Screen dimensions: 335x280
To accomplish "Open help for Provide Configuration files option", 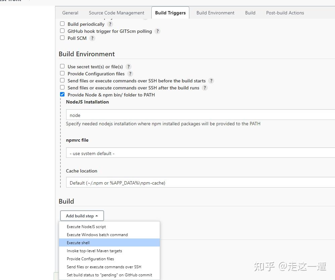I will tap(130, 74).
